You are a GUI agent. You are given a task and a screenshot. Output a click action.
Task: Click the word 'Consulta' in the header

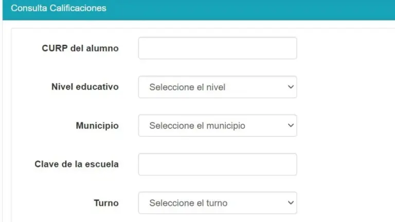coord(29,8)
